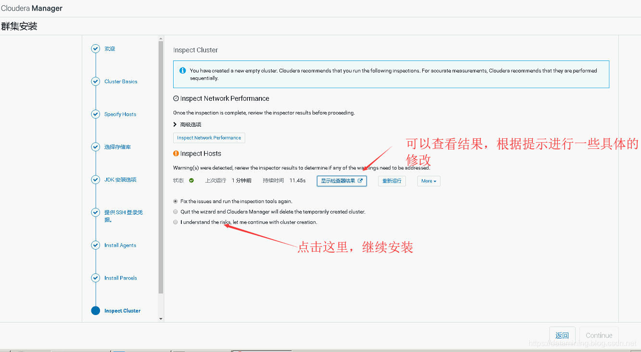Go to the Cluster Basics wizard step

(121, 82)
